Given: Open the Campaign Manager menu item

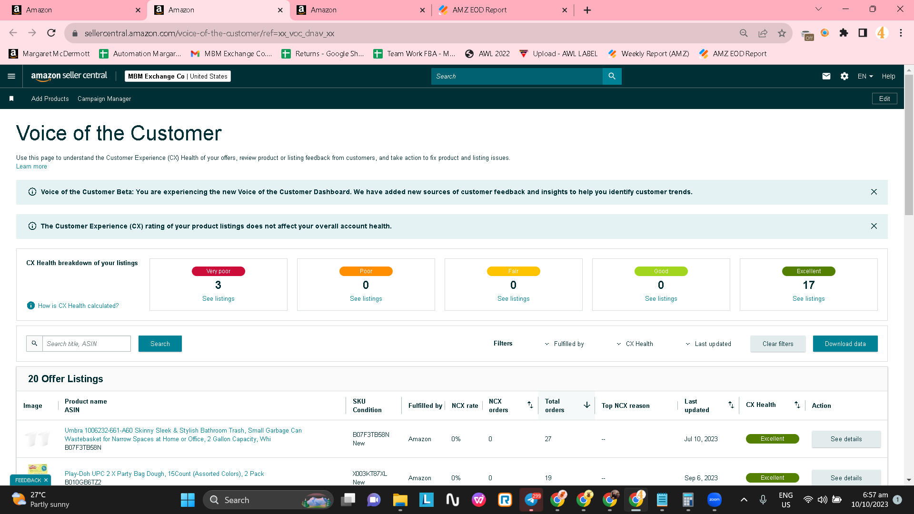Looking at the screenshot, I should [104, 99].
